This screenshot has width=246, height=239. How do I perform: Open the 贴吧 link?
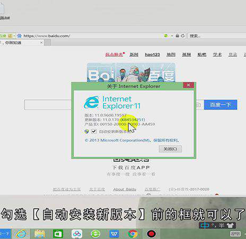pyautogui.click(x=202, y=55)
